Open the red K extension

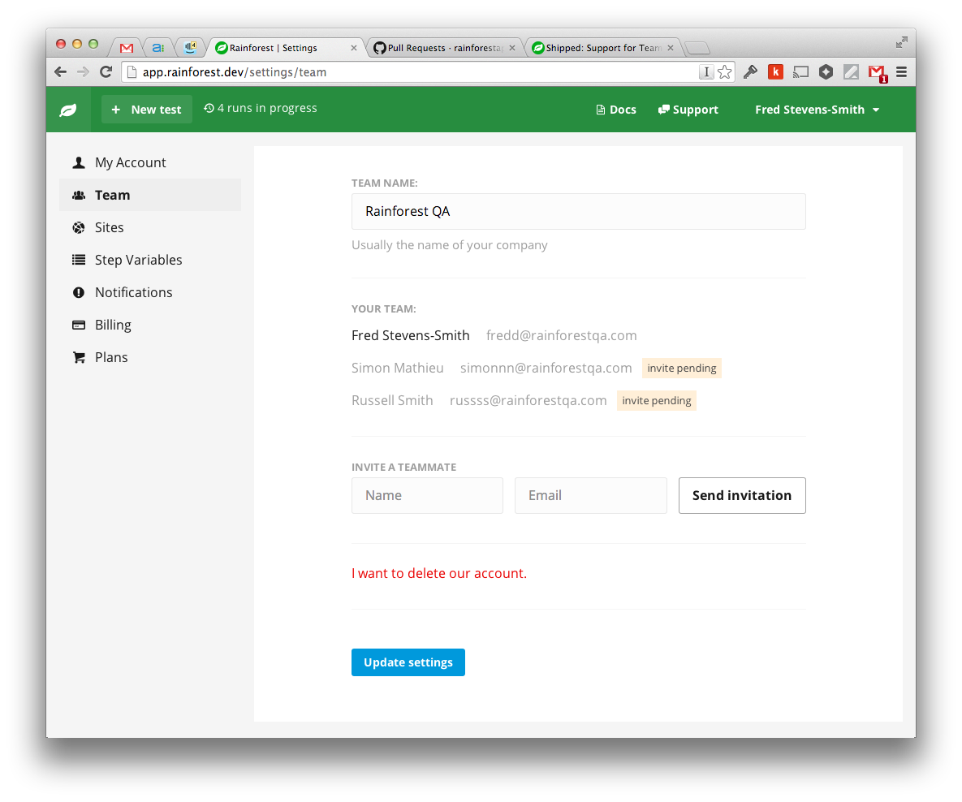point(775,71)
